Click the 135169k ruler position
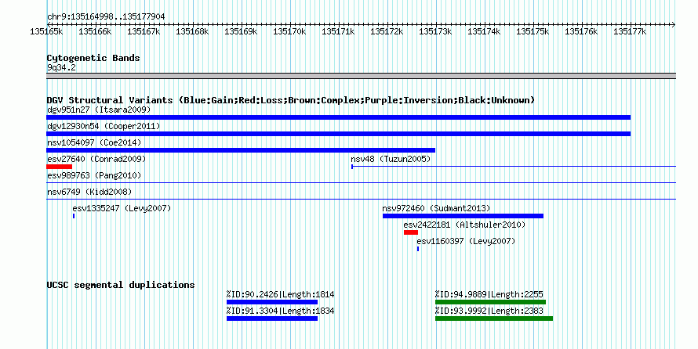Viewport: 698px width, 349px height. pos(241,31)
